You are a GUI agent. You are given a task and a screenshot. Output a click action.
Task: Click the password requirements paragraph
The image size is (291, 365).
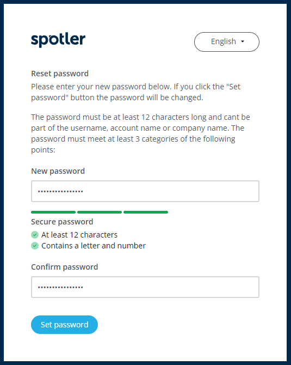coord(141,133)
